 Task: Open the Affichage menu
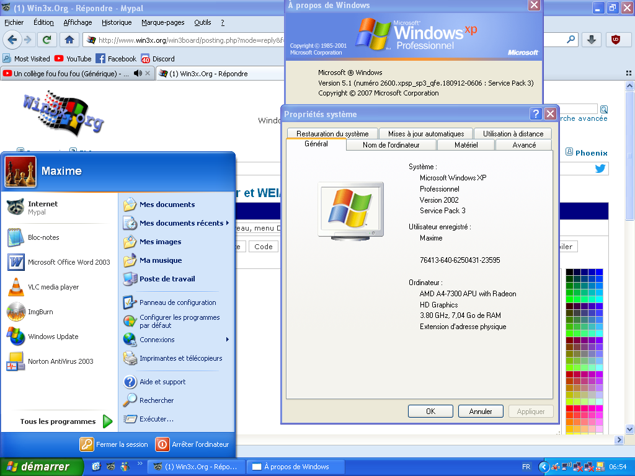click(x=78, y=23)
